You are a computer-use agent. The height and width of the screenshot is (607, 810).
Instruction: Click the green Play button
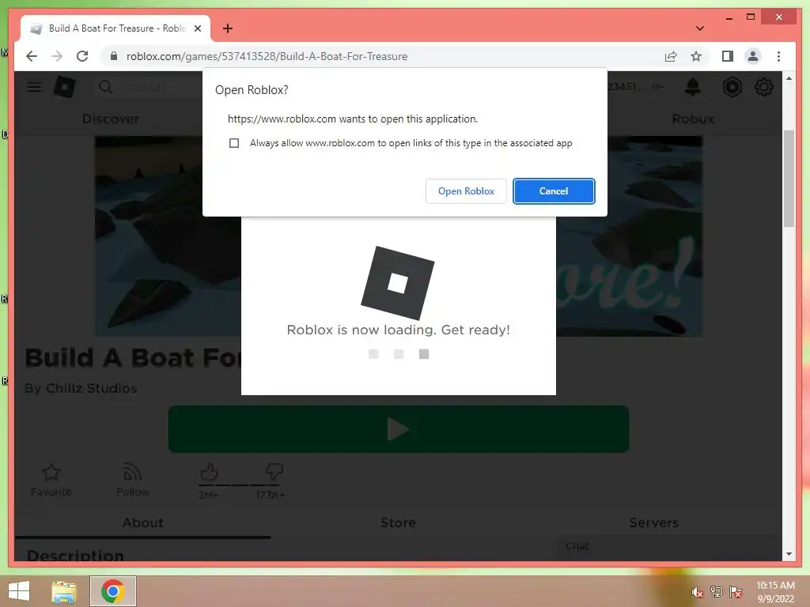pos(399,429)
